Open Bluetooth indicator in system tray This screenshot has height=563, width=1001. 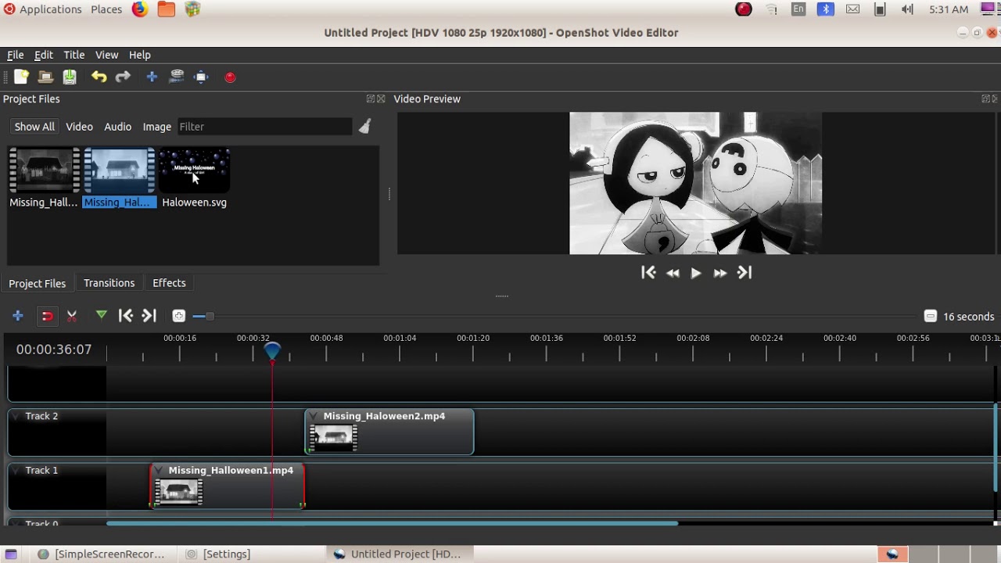(x=826, y=9)
